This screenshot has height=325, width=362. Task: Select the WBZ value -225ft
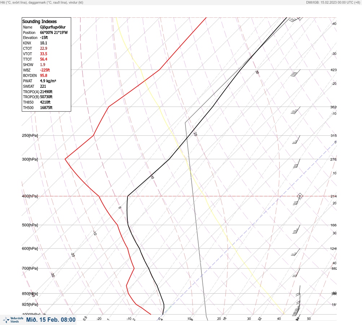pos(45,70)
